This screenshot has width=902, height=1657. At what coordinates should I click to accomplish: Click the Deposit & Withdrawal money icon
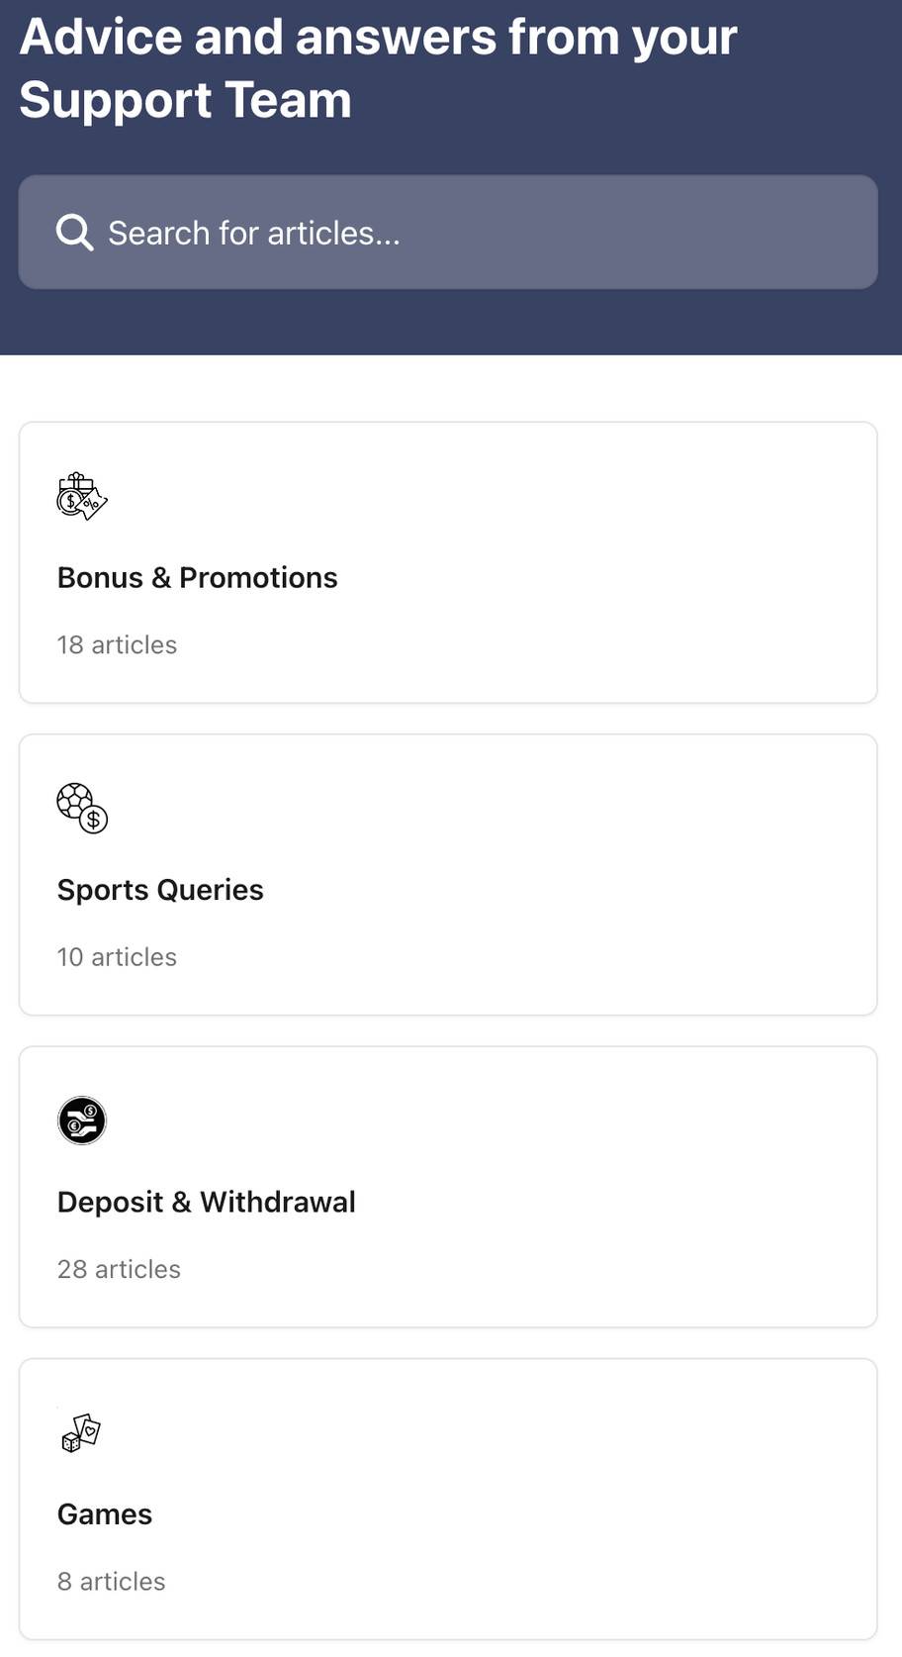(x=82, y=1121)
